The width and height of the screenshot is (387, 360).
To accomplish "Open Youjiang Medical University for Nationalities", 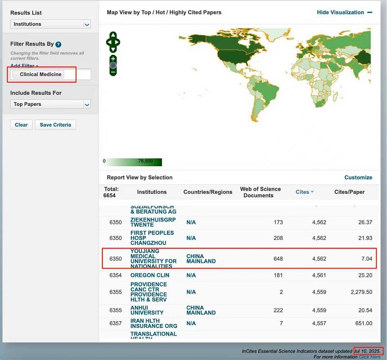I will click(153, 259).
